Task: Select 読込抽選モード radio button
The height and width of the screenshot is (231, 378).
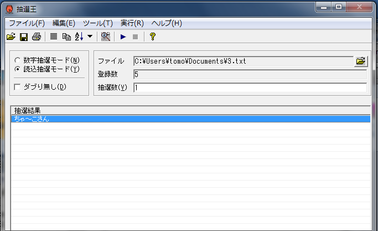Action: 17,69
